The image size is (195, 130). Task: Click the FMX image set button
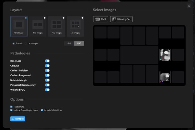coord(101,19)
